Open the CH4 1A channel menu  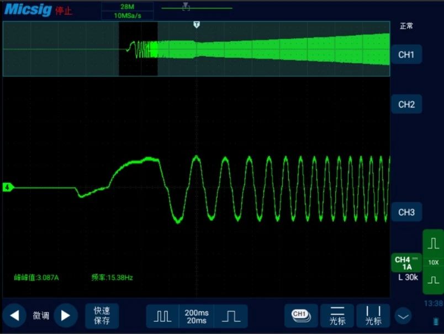point(406,263)
